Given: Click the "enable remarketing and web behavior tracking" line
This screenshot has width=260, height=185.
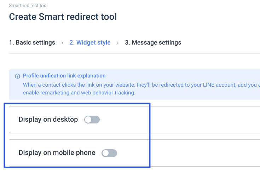Looking at the screenshot, I should (79, 93).
